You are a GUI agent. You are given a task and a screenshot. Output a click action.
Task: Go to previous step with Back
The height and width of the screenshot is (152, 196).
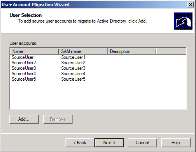(80, 143)
